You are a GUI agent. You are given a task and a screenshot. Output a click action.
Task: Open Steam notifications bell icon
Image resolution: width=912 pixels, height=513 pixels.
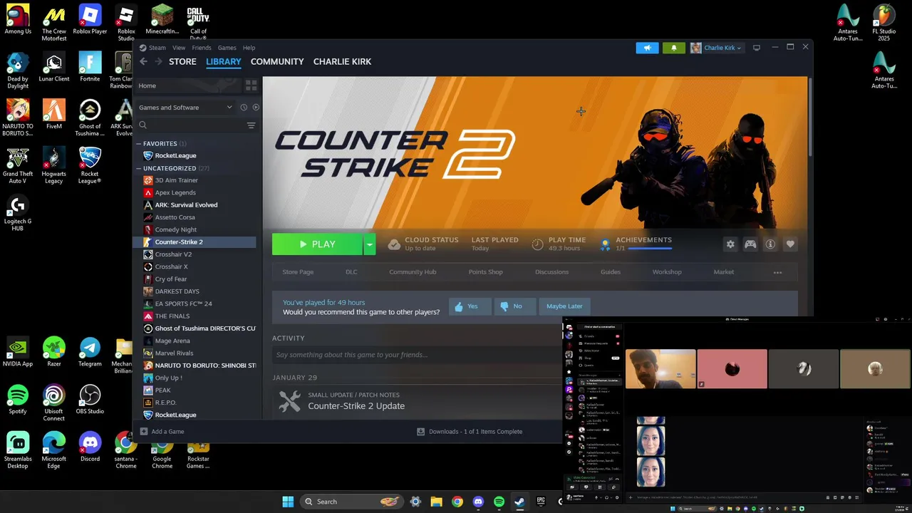coord(674,48)
